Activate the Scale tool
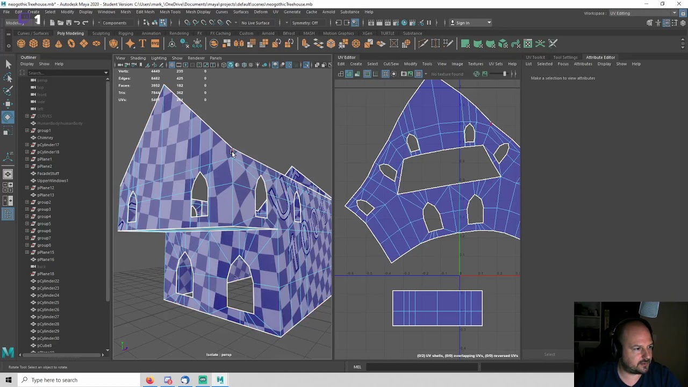 tap(8, 131)
